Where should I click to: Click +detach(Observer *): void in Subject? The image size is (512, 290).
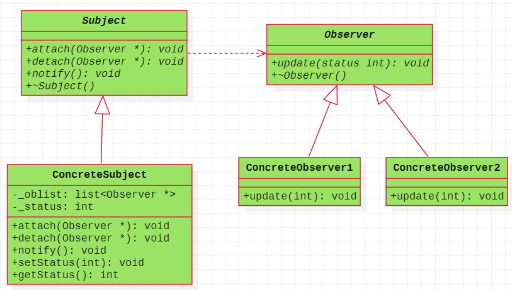[105, 61]
